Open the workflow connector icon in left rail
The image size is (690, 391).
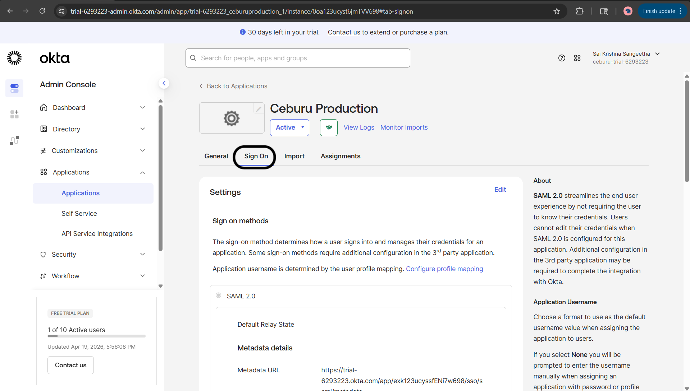click(14, 140)
